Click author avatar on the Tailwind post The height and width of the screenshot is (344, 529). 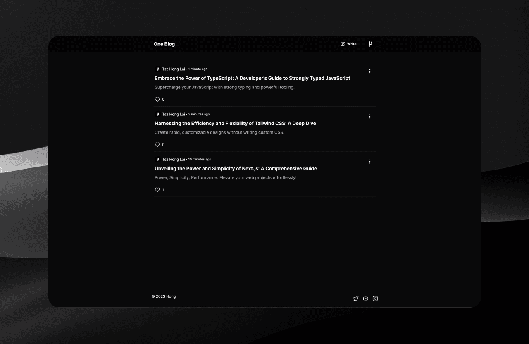point(157,114)
